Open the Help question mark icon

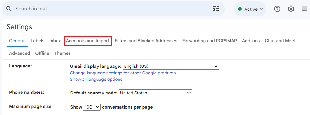coord(277,9)
